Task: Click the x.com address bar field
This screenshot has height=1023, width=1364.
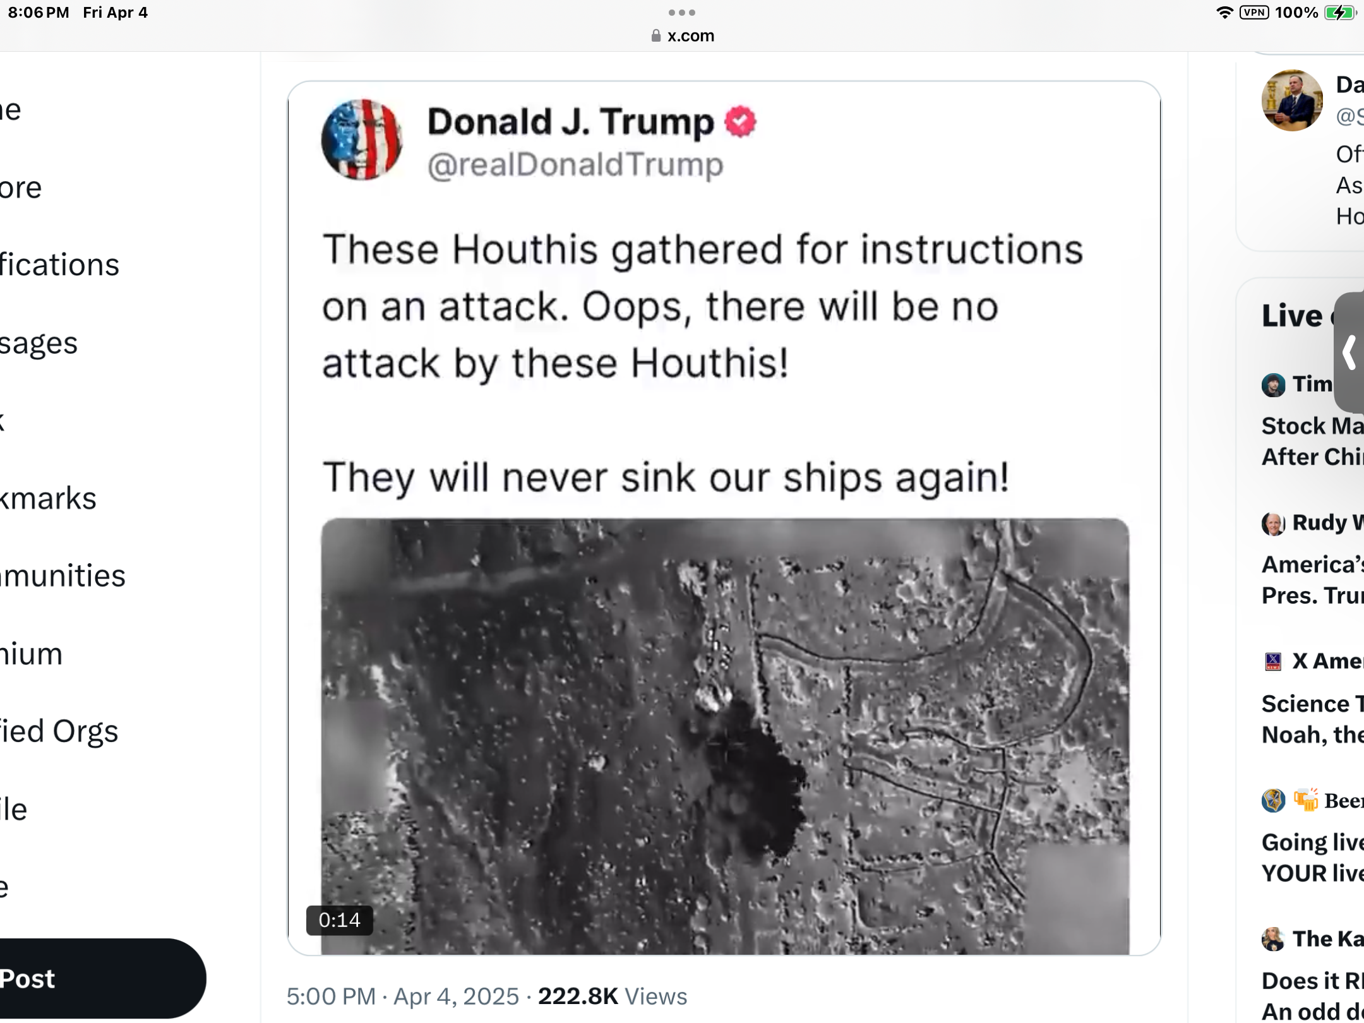Action: (682, 36)
